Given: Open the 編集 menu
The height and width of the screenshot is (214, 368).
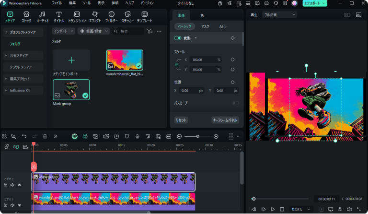Looking at the screenshot, I should [72, 3].
